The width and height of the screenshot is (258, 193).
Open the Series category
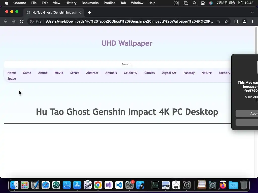(x=75, y=73)
